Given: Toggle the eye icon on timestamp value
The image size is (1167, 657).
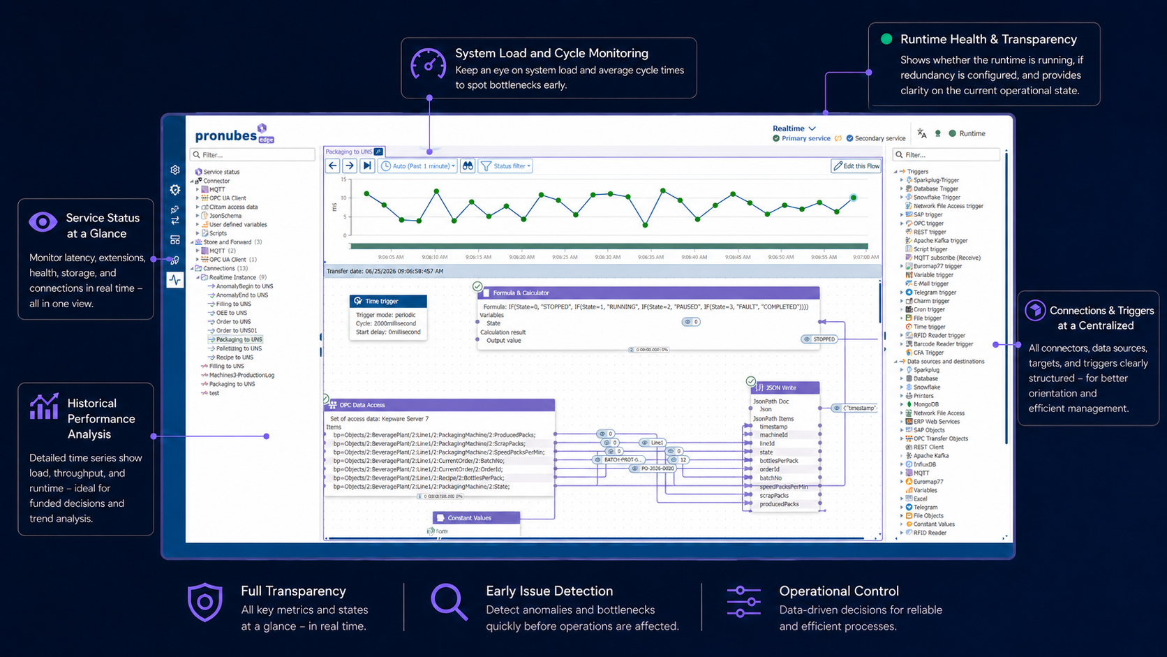Looking at the screenshot, I should [837, 408].
